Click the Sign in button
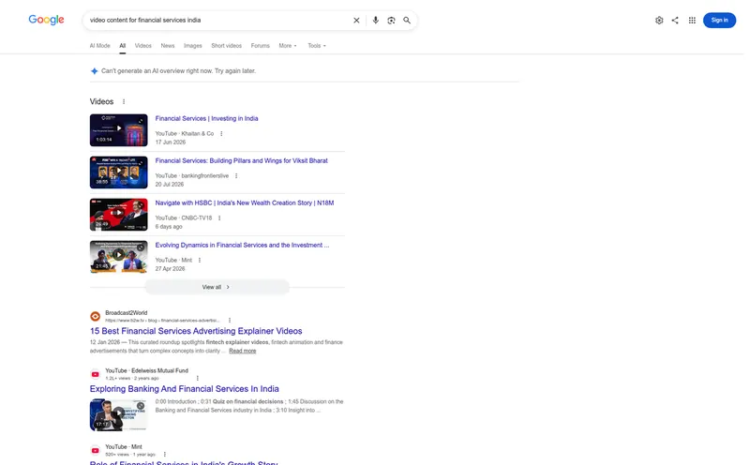This screenshot has height=465, width=750. pos(719,20)
